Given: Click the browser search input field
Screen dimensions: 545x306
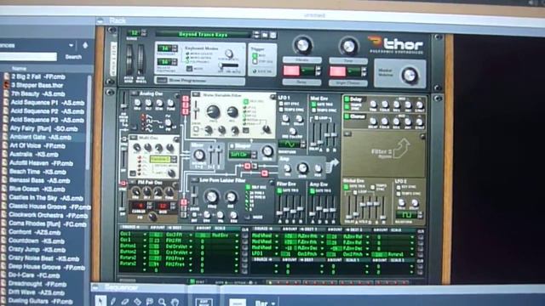Looking at the screenshot, I should (28, 57).
